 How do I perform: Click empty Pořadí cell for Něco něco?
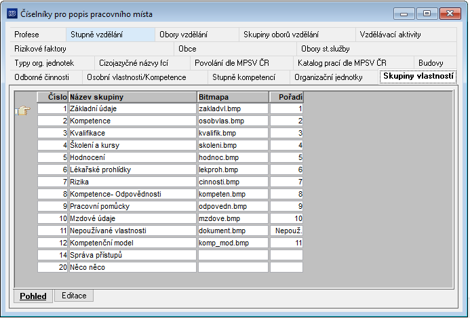(x=287, y=267)
